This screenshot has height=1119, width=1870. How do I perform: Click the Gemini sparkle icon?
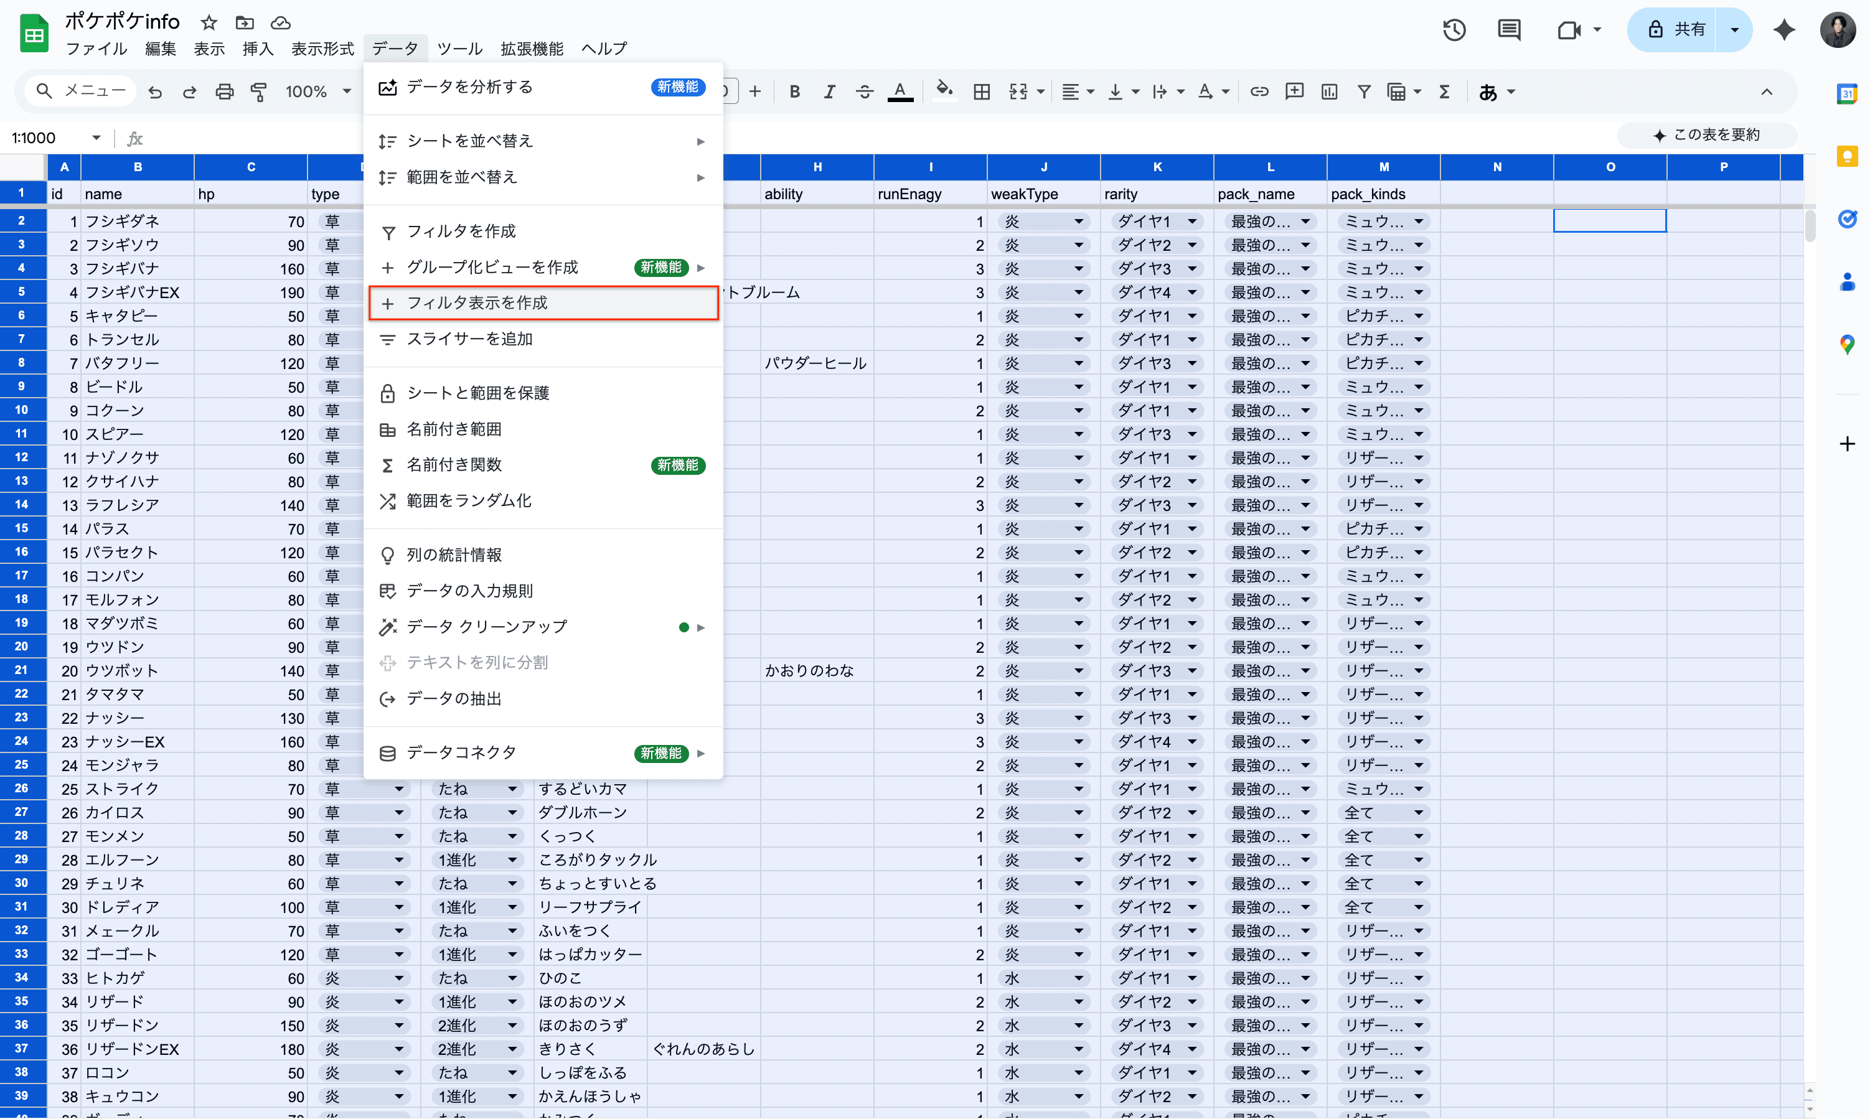1784,30
